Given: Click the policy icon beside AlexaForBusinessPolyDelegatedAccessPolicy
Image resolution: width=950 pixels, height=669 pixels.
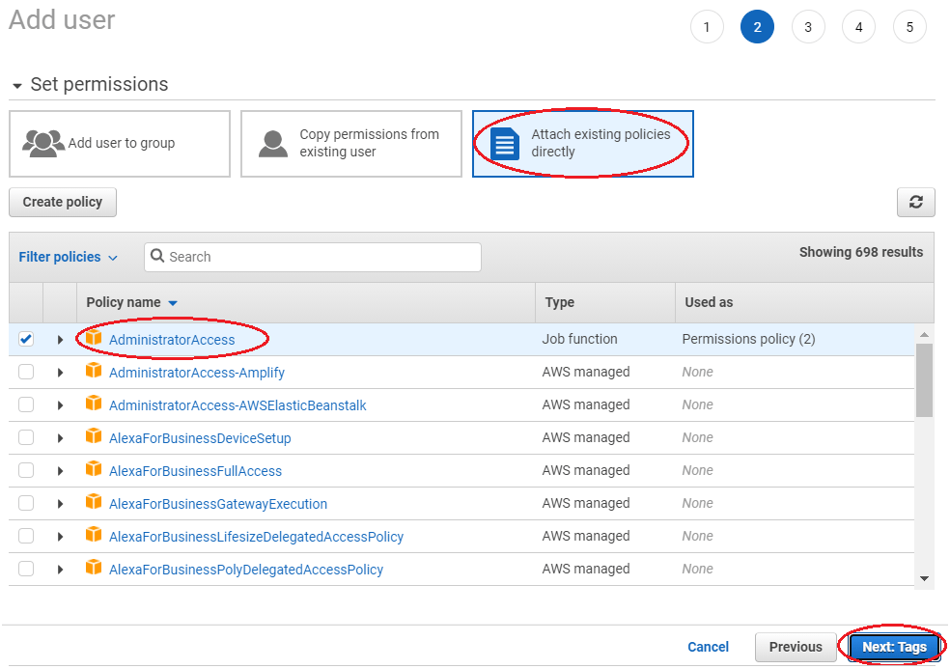Looking at the screenshot, I should click(x=94, y=567).
